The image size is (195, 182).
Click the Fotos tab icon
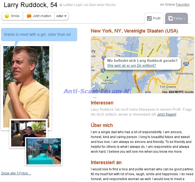pos(170,18)
